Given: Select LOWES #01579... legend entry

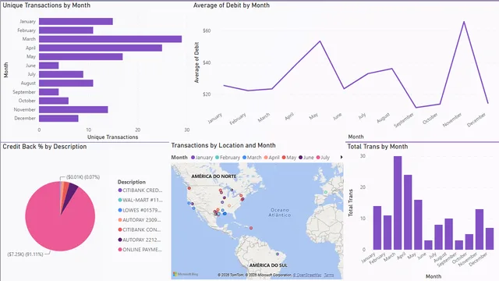Looking at the screenshot, I should (140, 210).
